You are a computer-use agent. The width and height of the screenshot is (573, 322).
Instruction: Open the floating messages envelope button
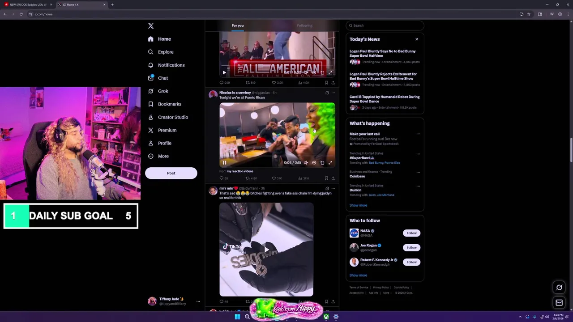[x=559, y=303]
